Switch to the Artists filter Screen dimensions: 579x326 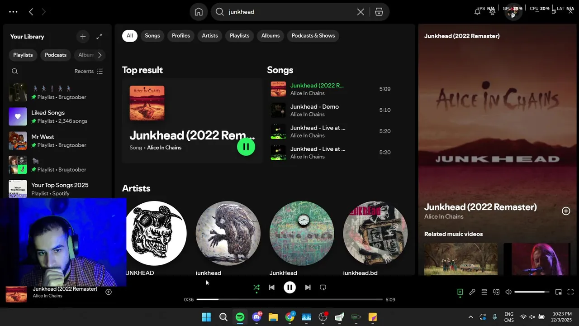pos(210,36)
